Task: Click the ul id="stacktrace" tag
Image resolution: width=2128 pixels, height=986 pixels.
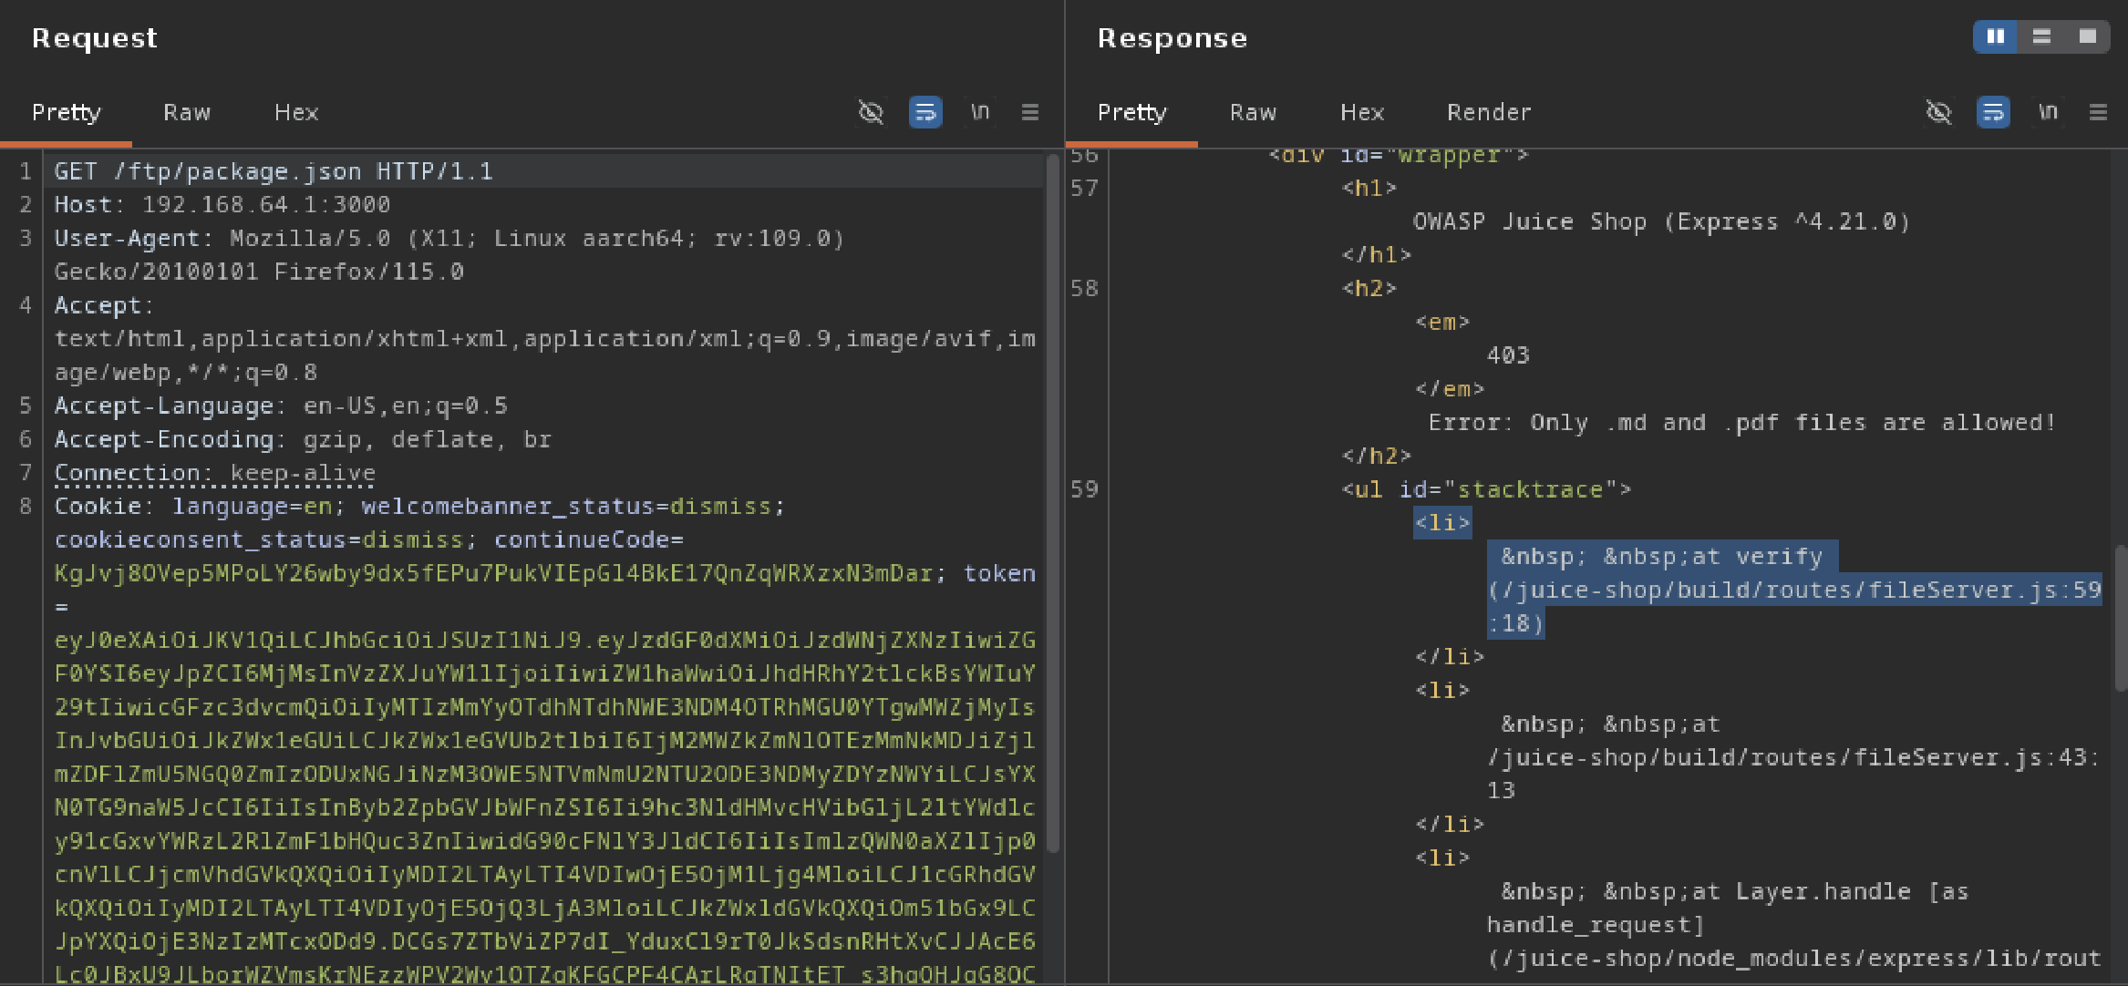Action: pos(1486,489)
